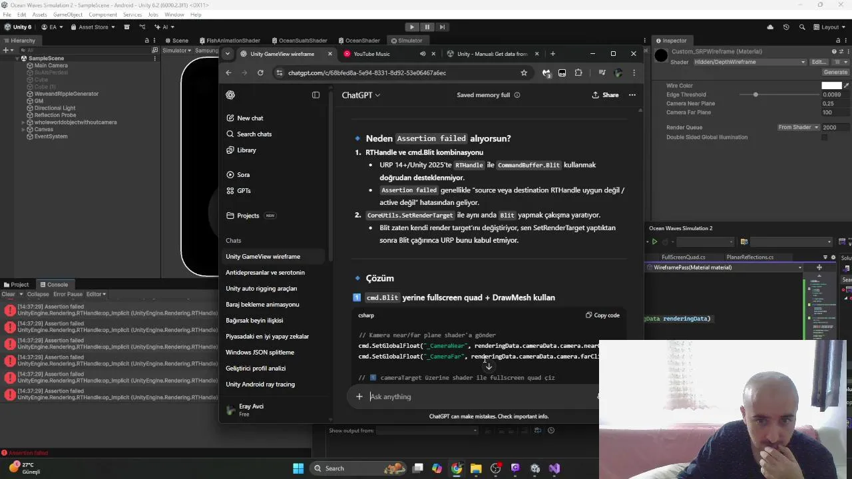Pause the Unity editor playback

427,27
